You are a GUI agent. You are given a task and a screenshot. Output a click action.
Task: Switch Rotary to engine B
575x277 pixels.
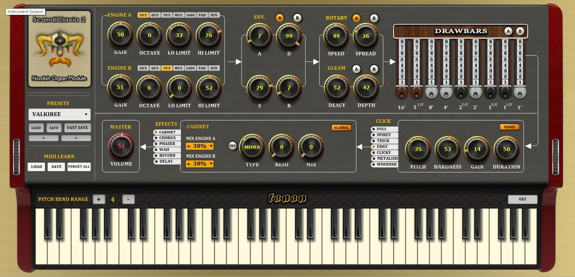click(374, 18)
